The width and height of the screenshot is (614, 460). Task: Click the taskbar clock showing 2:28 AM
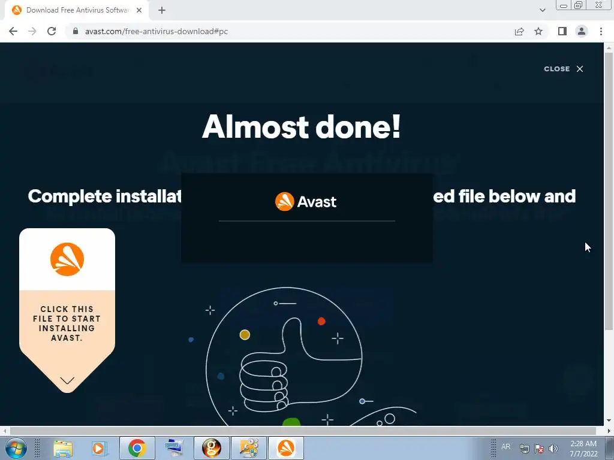tap(583, 448)
